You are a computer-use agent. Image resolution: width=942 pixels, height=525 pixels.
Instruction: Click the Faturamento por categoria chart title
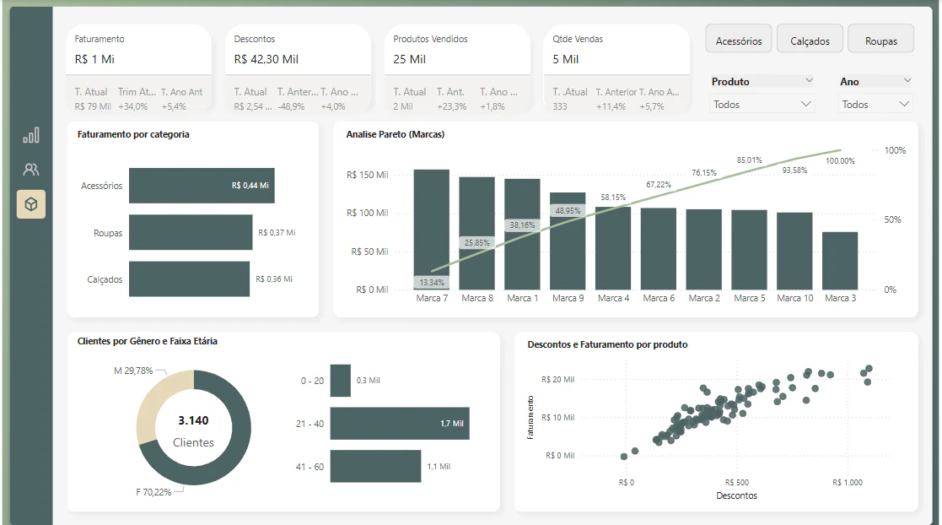click(x=133, y=135)
